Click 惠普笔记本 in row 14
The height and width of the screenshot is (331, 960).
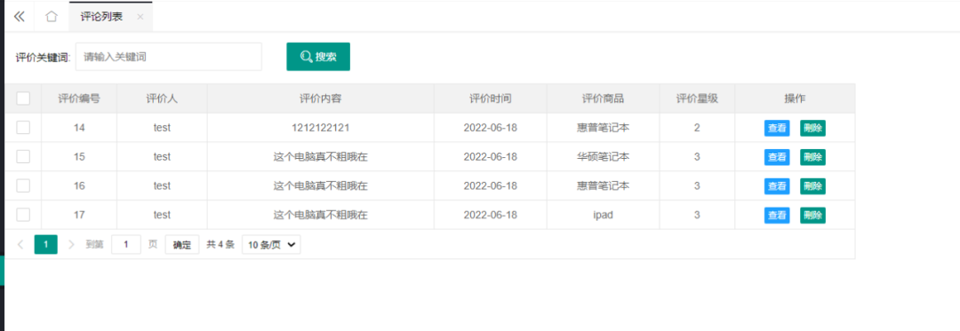603,129
